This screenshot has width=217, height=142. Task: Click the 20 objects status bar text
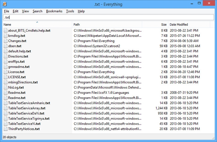point(10,137)
